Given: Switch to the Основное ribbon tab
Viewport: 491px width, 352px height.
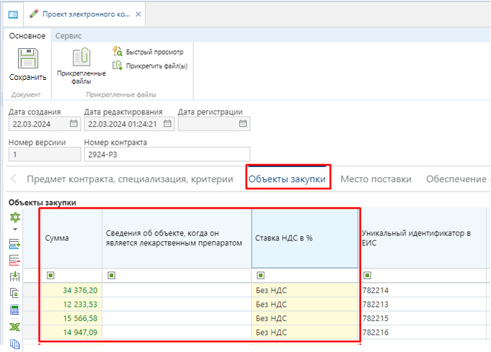Looking at the screenshot, I should [27, 36].
